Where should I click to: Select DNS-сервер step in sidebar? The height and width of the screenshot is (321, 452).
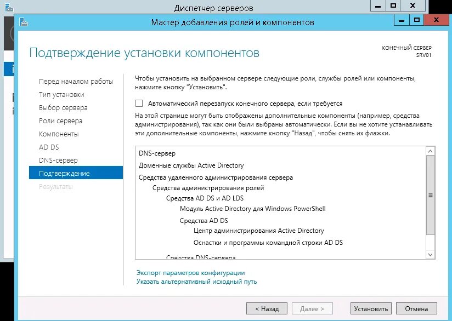click(x=58, y=160)
